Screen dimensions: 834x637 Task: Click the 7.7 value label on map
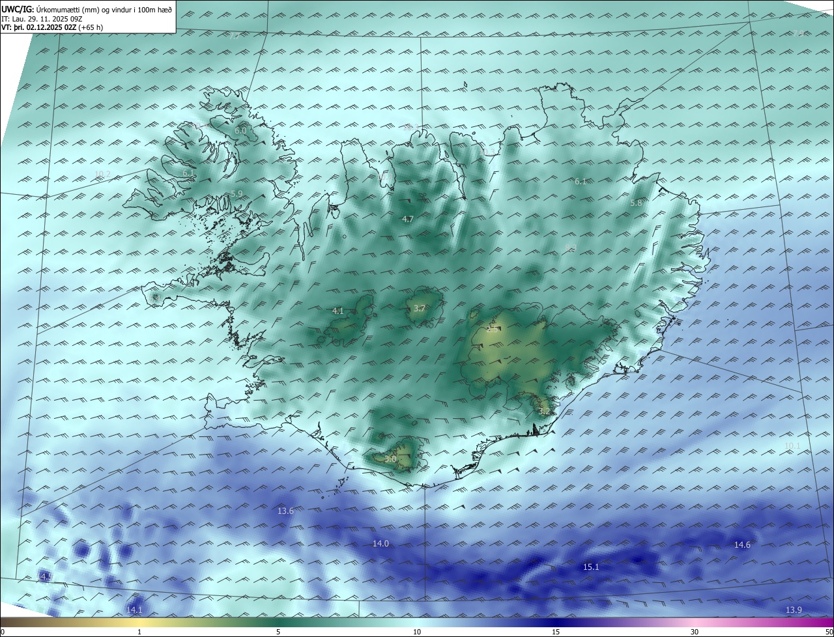[x=234, y=36]
